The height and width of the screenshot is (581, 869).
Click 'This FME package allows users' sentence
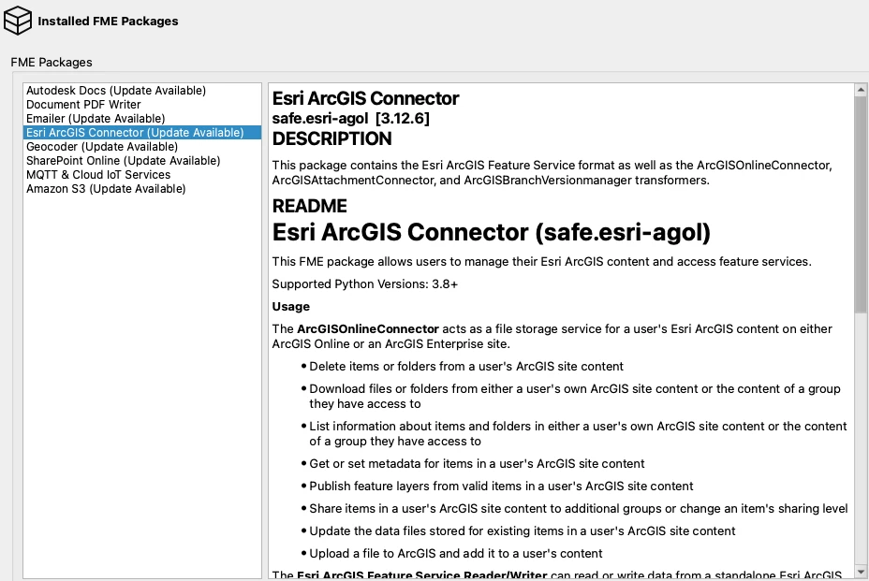click(x=541, y=261)
